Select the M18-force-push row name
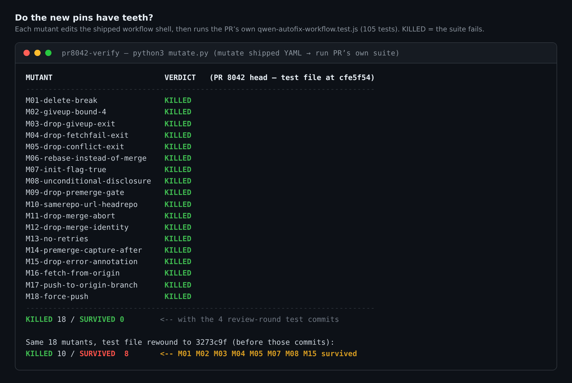 click(x=57, y=296)
